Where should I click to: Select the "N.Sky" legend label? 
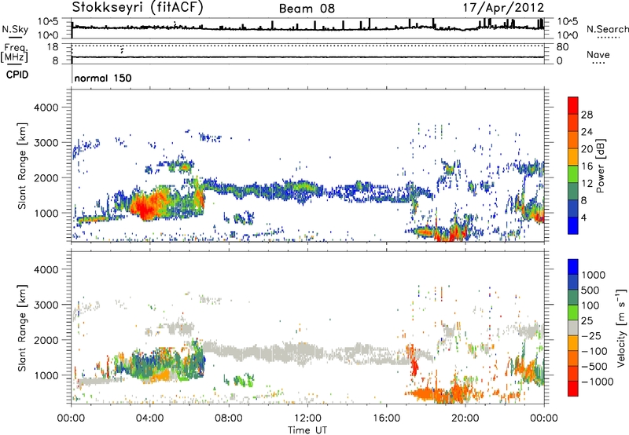[x=15, y=29]
